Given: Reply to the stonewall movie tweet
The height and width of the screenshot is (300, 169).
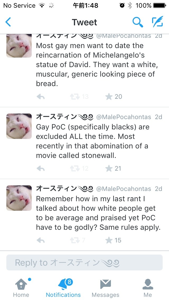Looking at the screenshot, I should [x=41, y=168].
